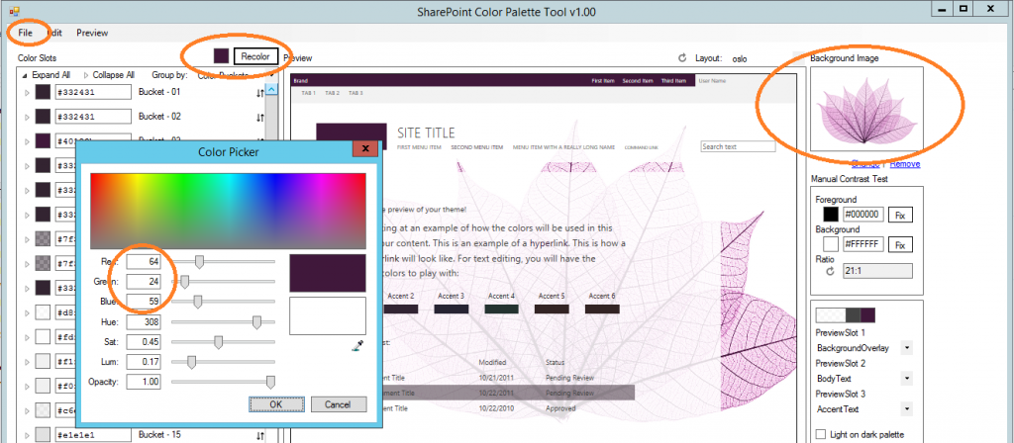
Task: Click the Foreground #000000 hex field
Action: pos(862,215)
